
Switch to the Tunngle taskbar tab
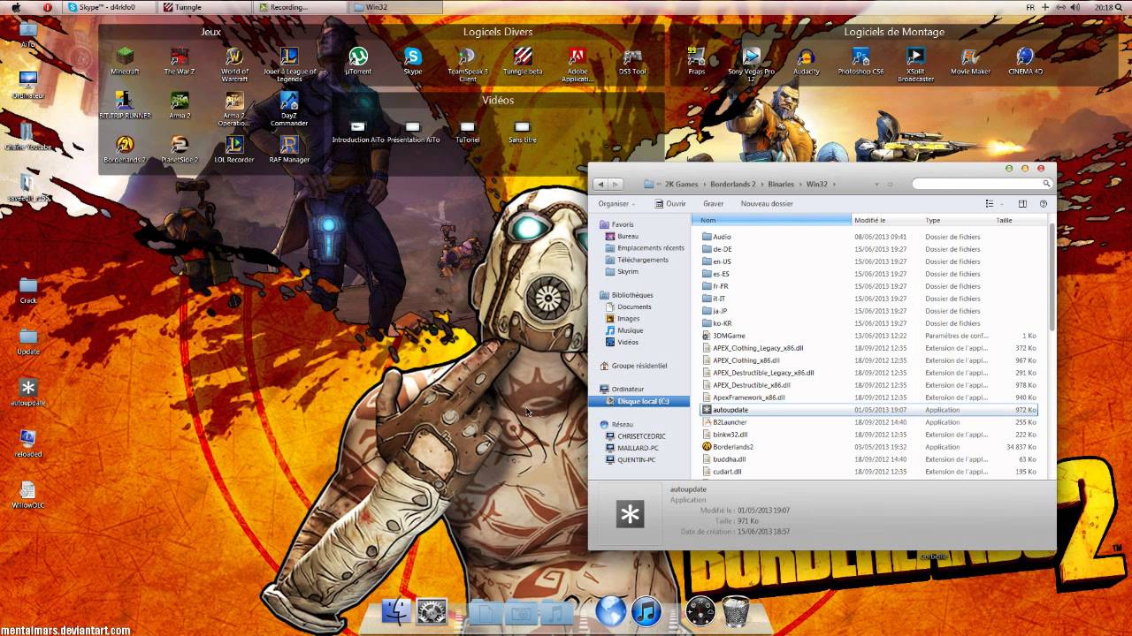click(x=204, y=7)
